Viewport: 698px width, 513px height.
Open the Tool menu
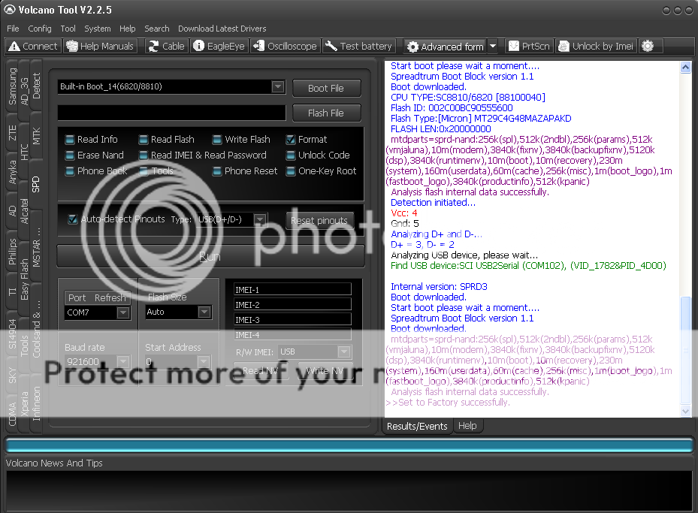click(x=68, y=29)
